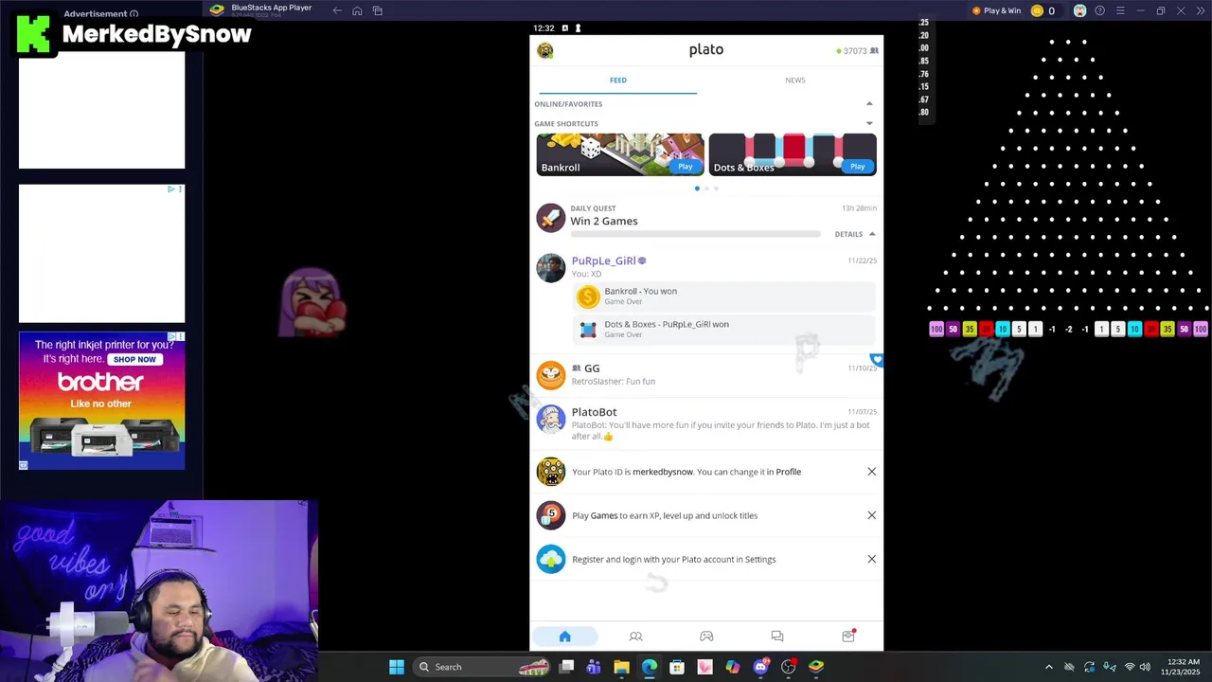The image size is (1212, 682).
Task: Open the Windows Start menu
Action: pyautogui.click(x=397, y=667)
